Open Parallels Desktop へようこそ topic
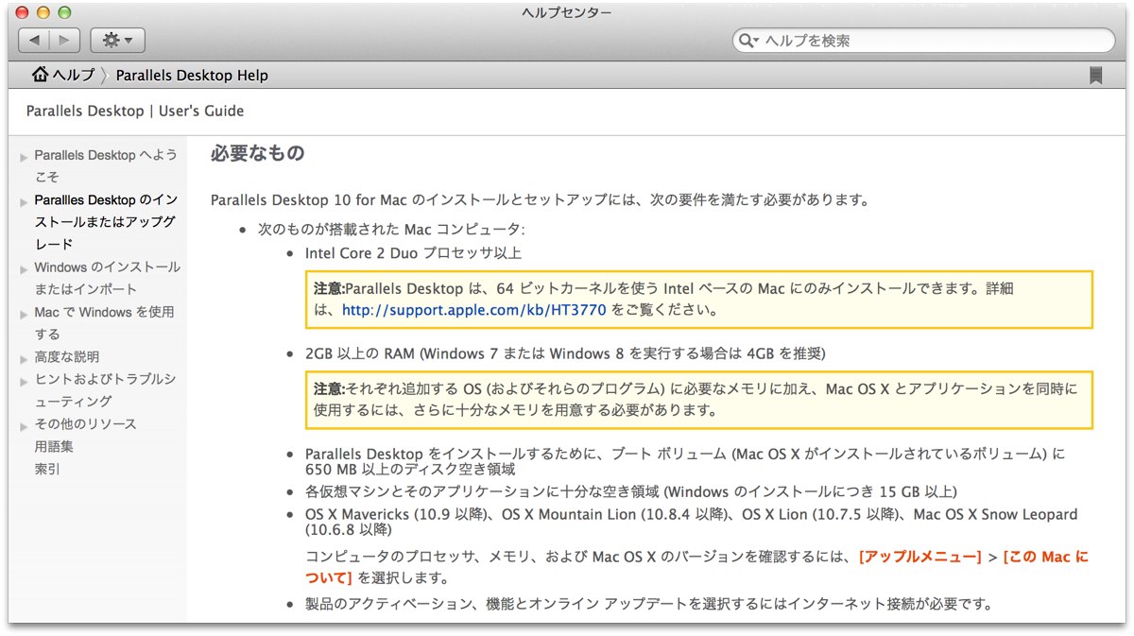The image size is (1134, 636). [x=106, y=165]
